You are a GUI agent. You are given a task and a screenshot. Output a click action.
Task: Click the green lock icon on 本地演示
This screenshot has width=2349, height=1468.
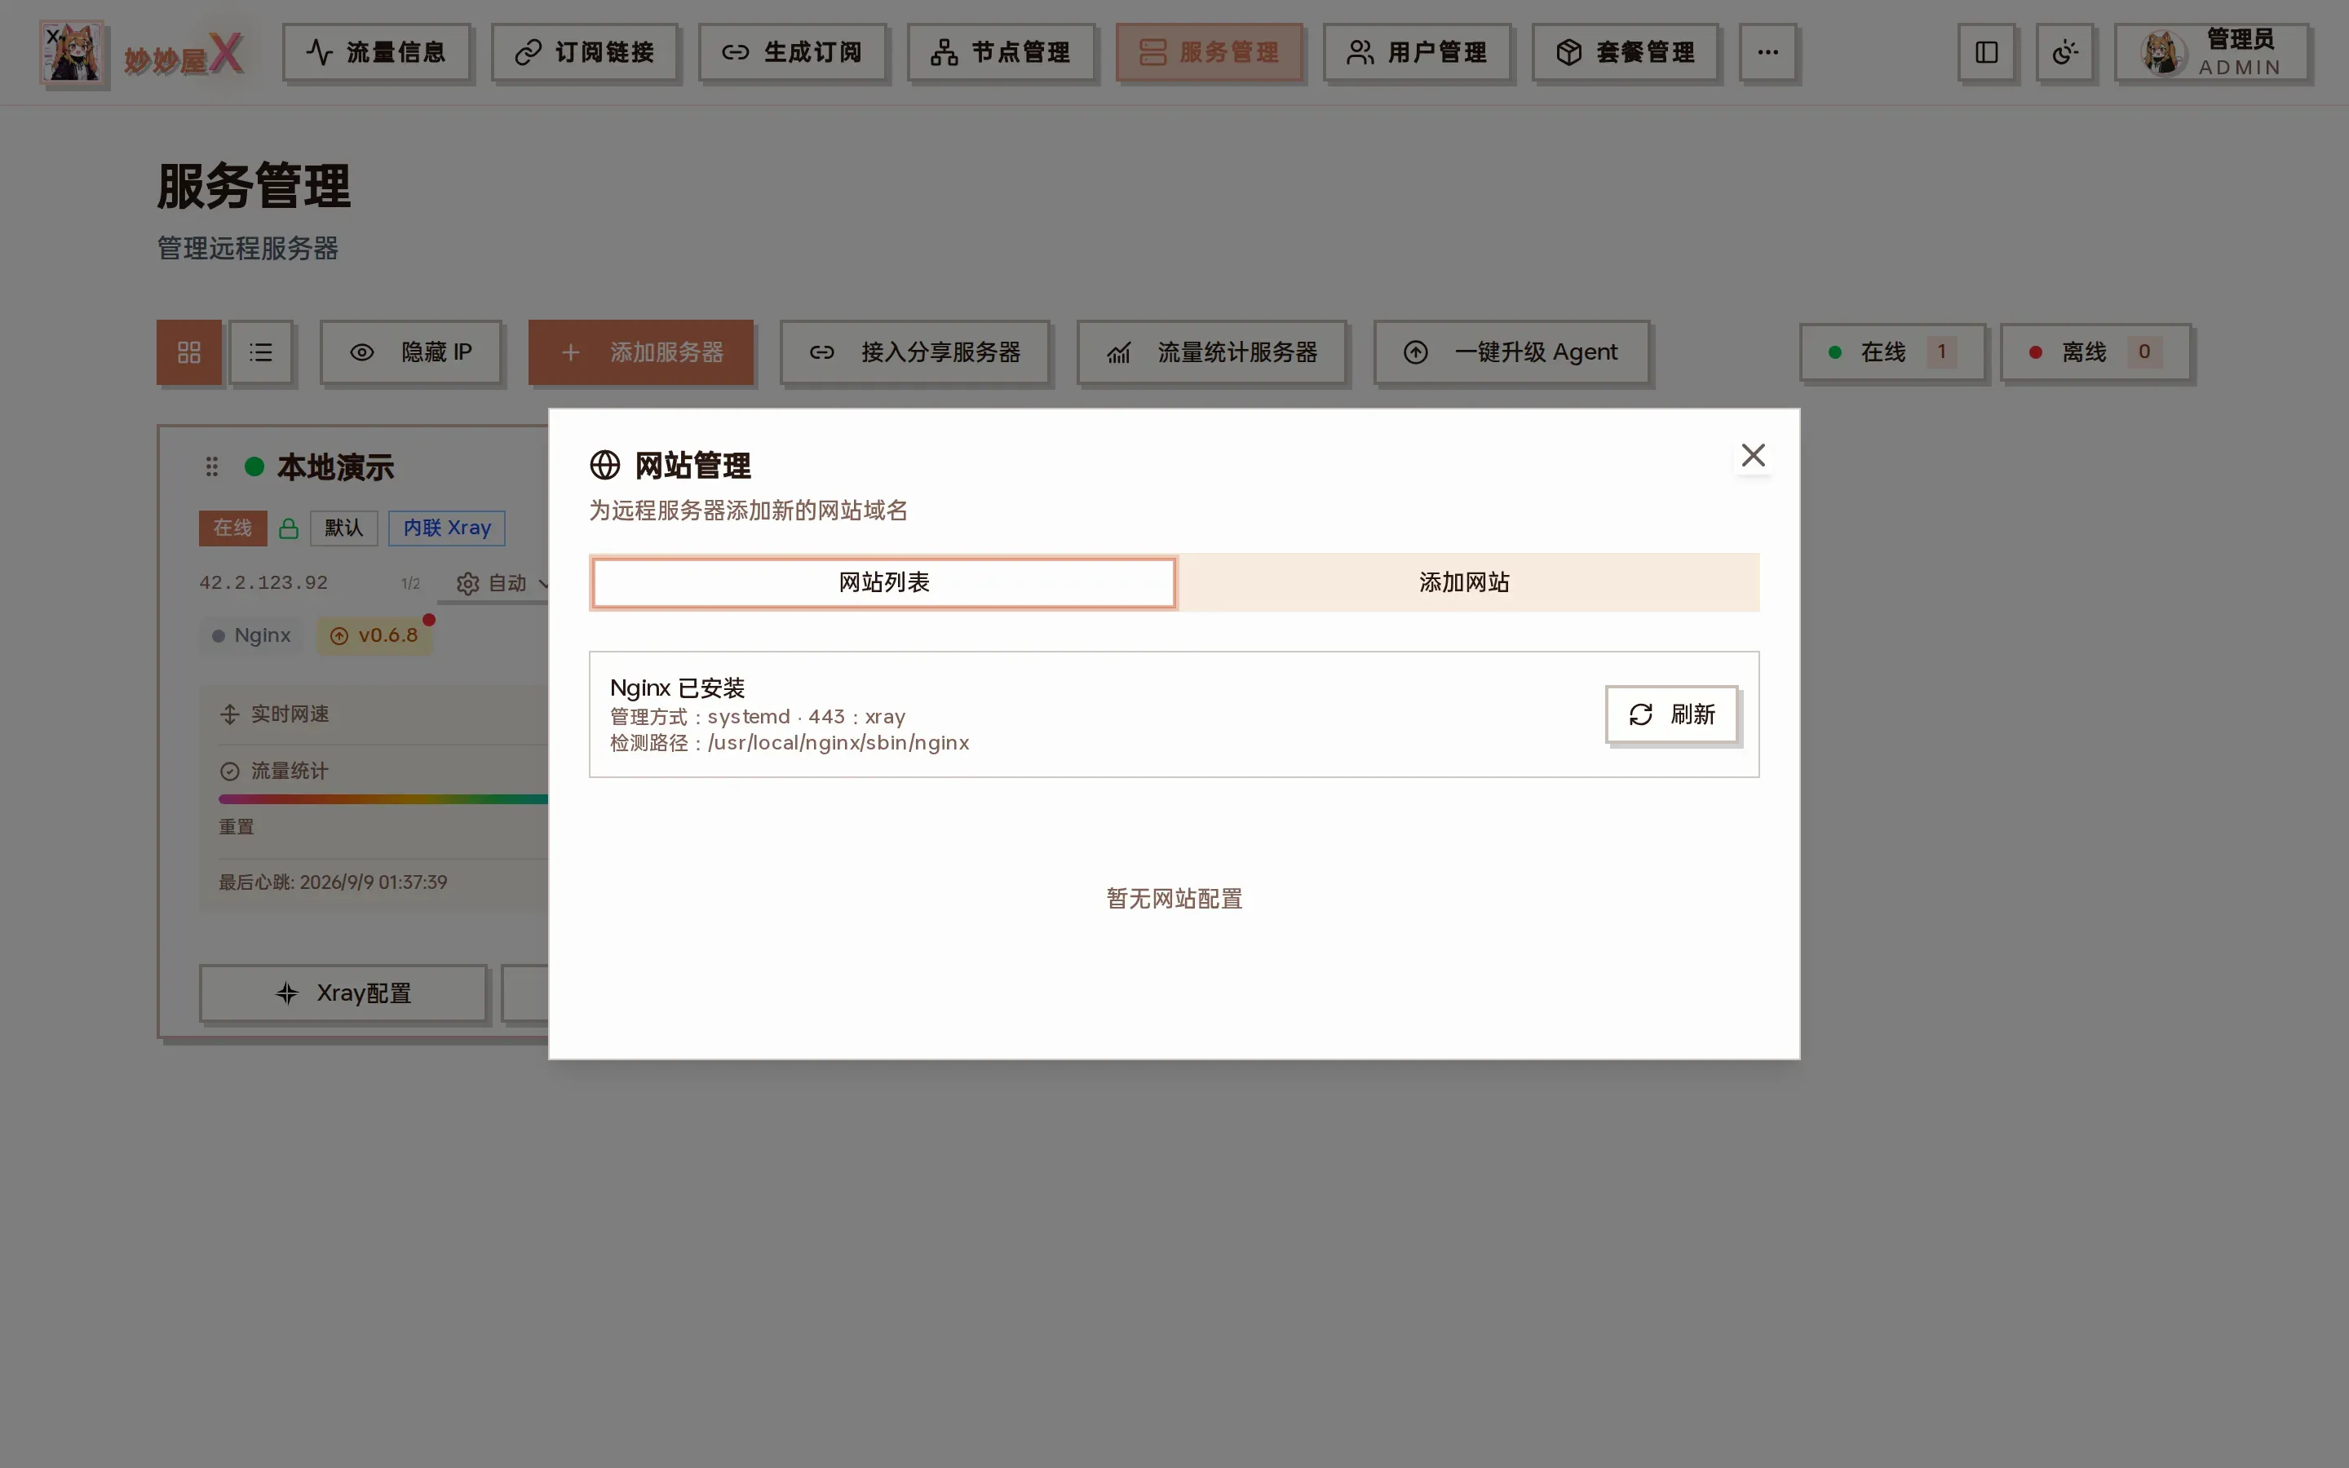click(x=288, y=528)
